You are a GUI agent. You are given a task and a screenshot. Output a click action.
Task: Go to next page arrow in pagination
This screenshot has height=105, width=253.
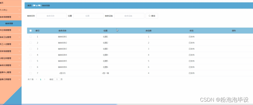pyautogui.click(x=45, y=79)
